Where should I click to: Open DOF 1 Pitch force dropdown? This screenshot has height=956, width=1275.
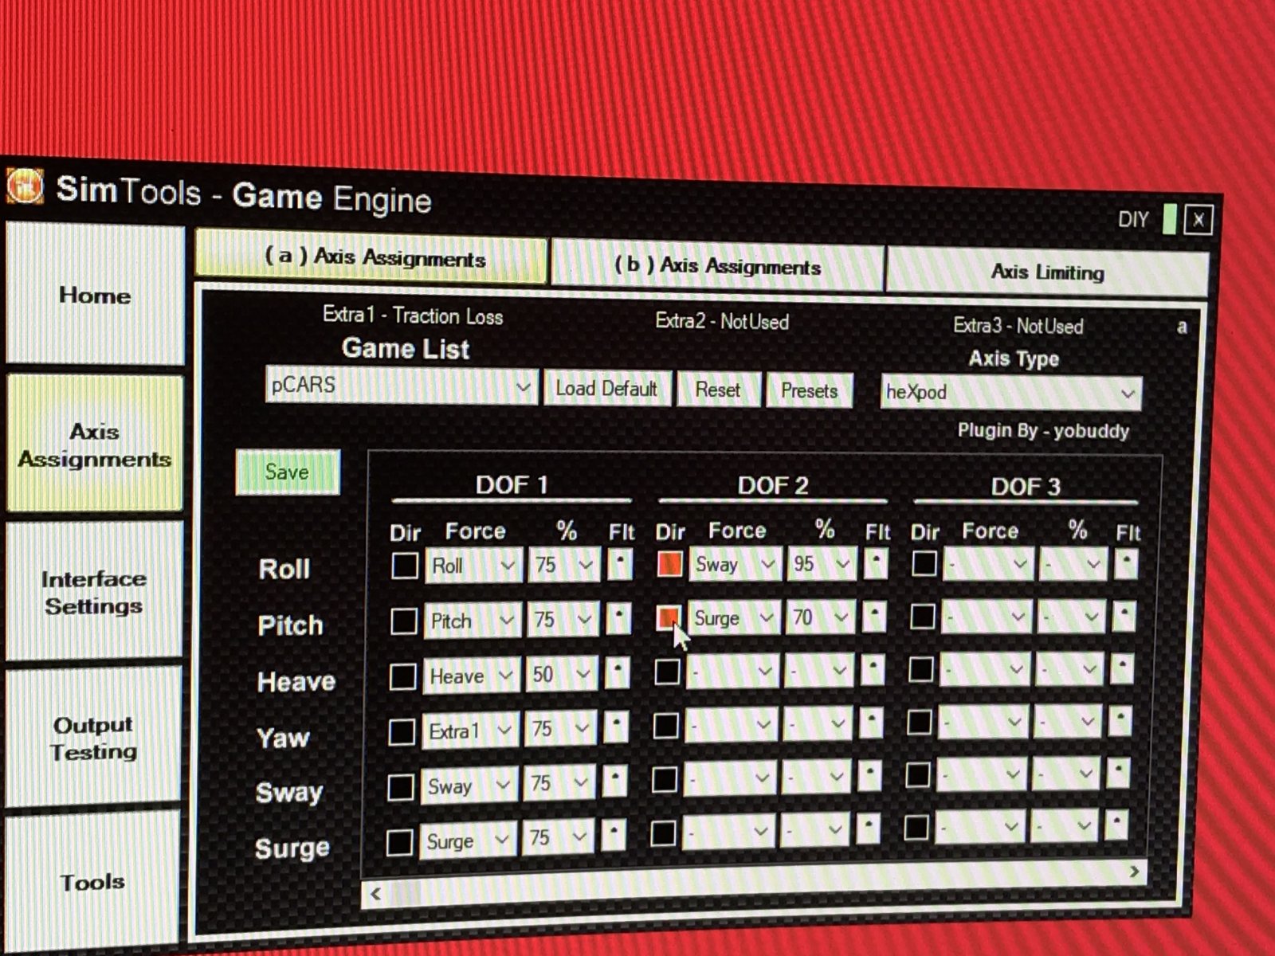[x=473, y=621]
